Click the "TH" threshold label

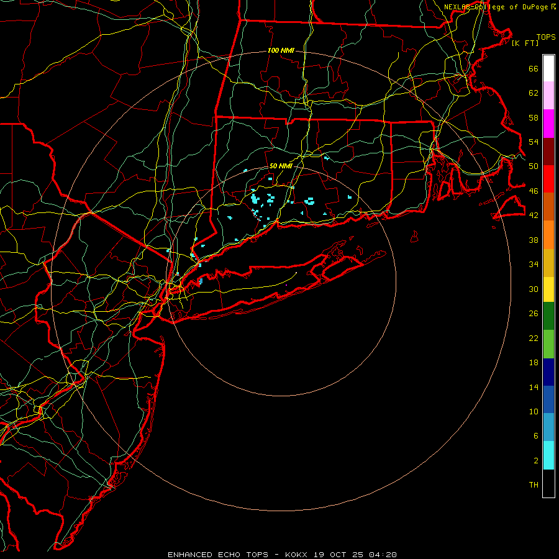[x=534, y=485]
